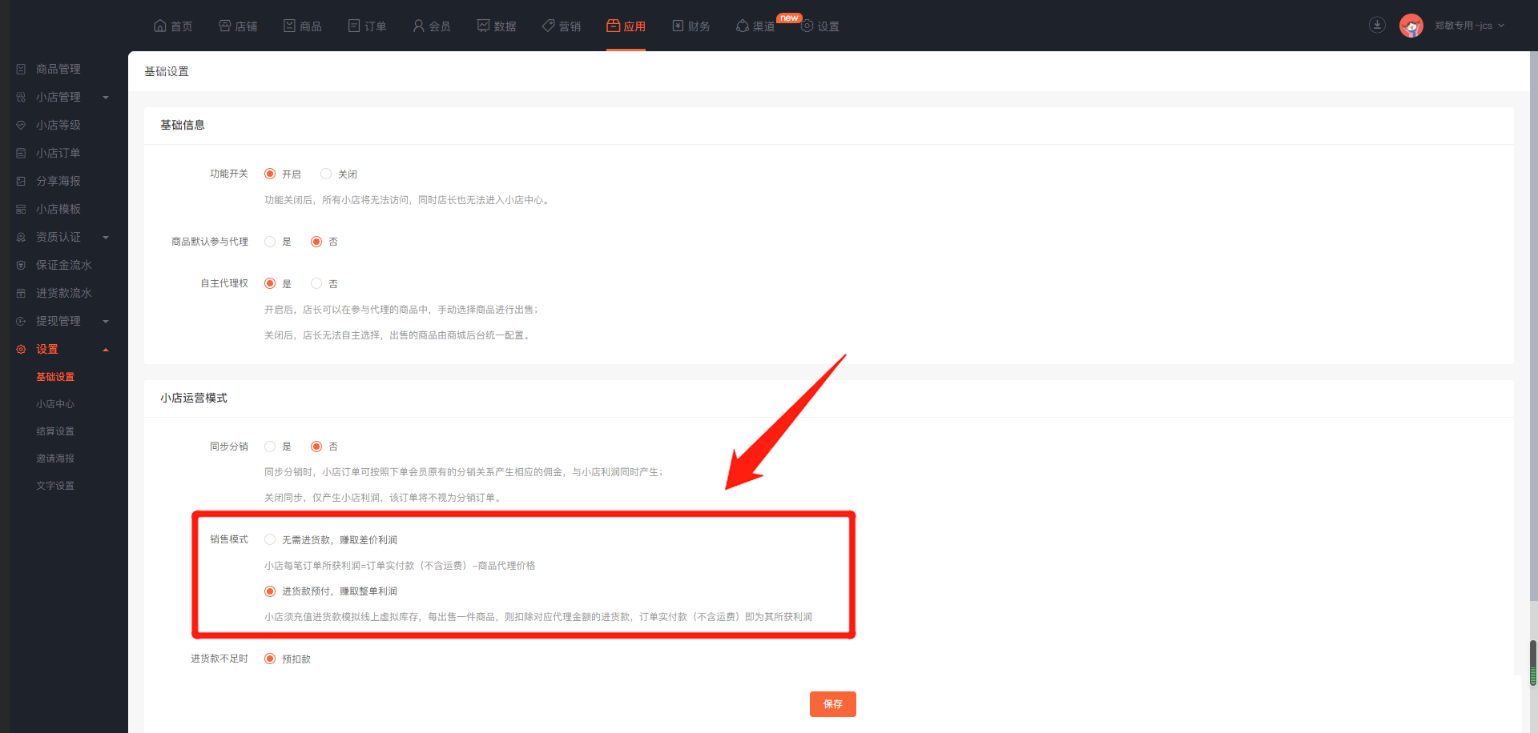The width and height of the screenshot is (1538, 733).
Task: Click the 小店订单 sidebar icon
Action: coord(21,154)
